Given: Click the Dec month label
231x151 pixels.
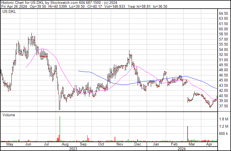Looking at the screenshot, I should click(x=138, y=144).
